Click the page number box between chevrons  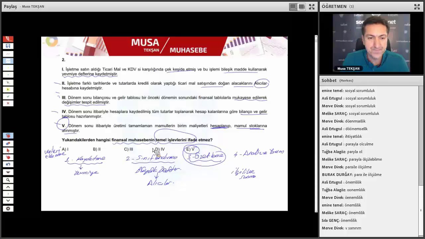click(x=8, y=194)
